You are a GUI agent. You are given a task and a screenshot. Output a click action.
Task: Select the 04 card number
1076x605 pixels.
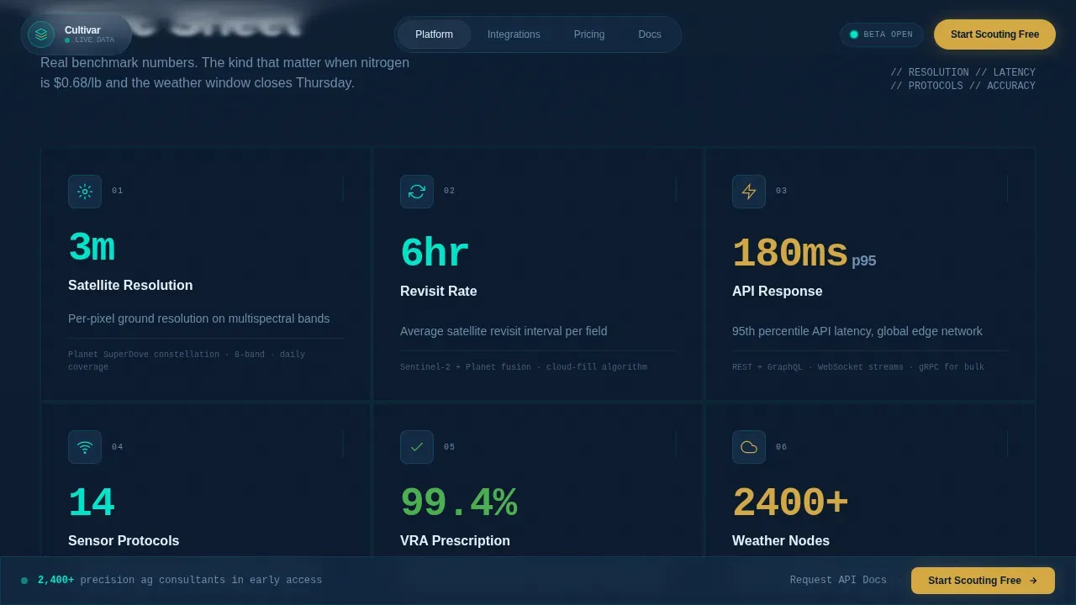(x=118, y=447)
